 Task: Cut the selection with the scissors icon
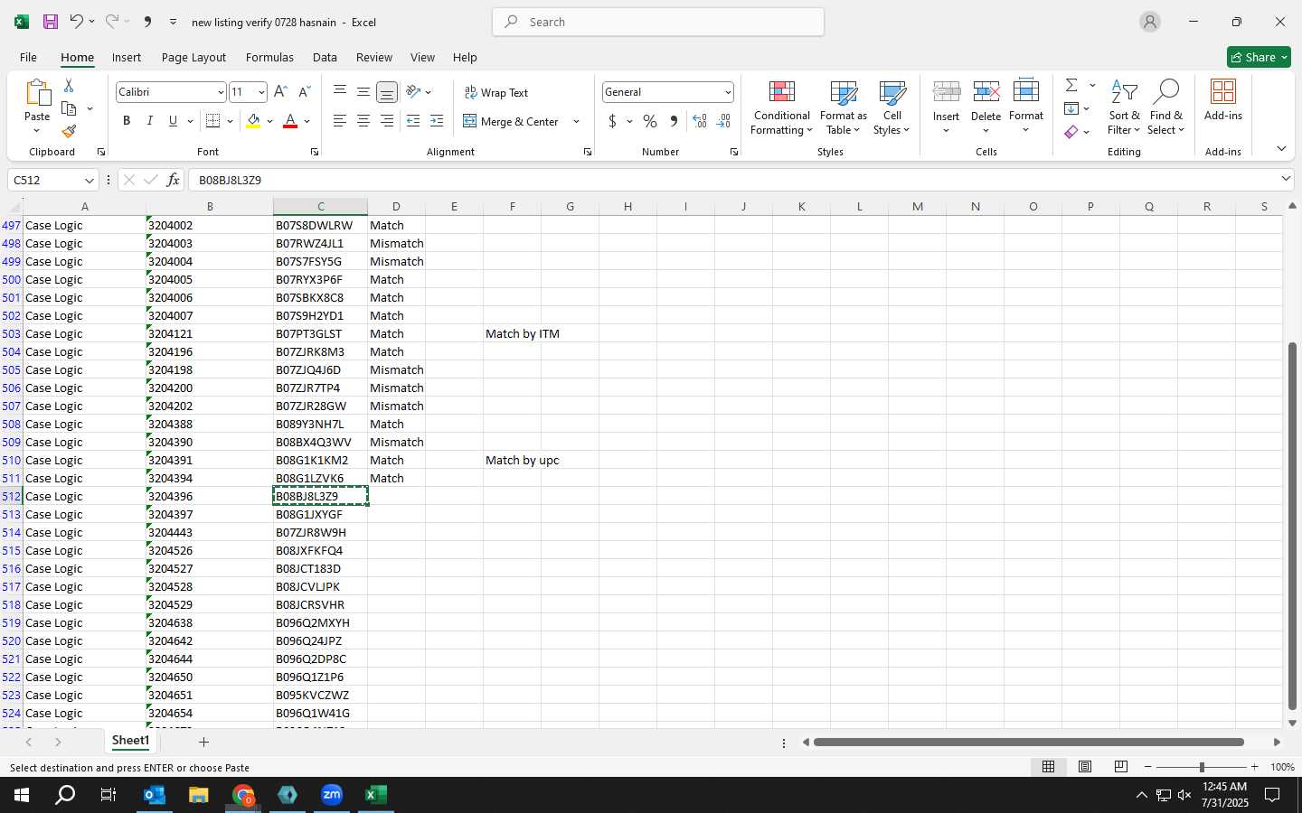[69, 85]
